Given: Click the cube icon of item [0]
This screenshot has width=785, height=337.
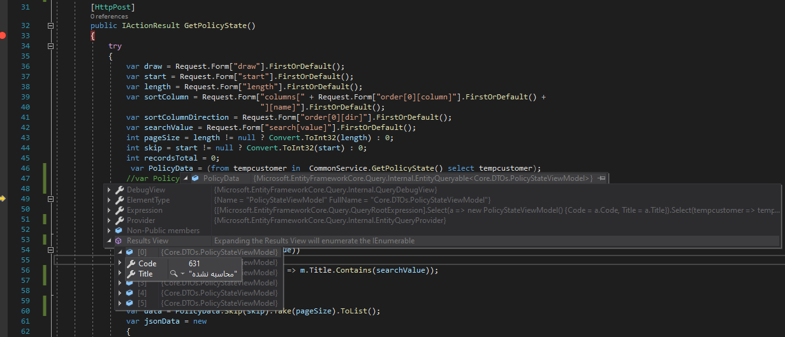Looking at the screenshot, I should coord(130,252).
